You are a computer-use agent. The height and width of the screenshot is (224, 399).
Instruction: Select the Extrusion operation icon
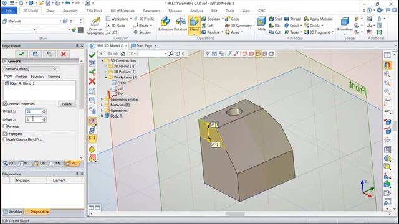[x=165, y=24]
